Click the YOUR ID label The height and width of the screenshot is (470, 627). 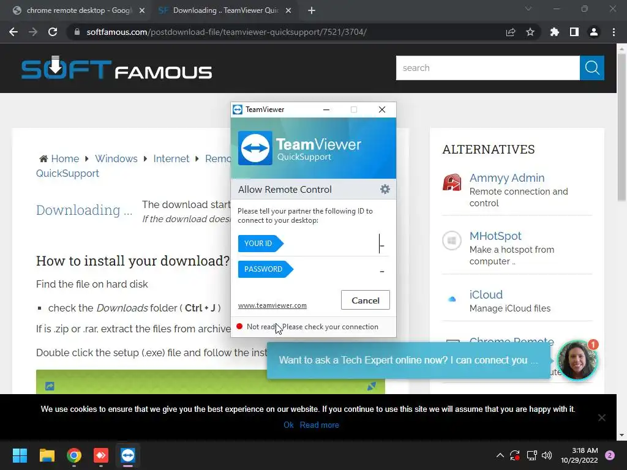pyautogui.click(x=261, y=244)
